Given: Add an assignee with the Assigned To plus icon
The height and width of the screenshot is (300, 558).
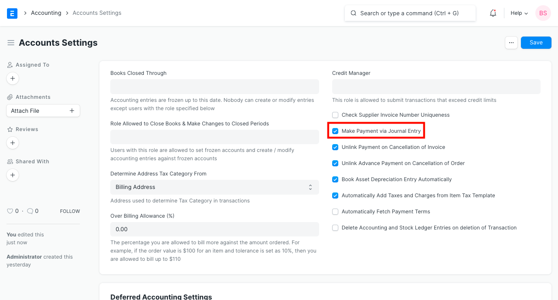Looking at the screenshot, I should click(x=12, y=78).
